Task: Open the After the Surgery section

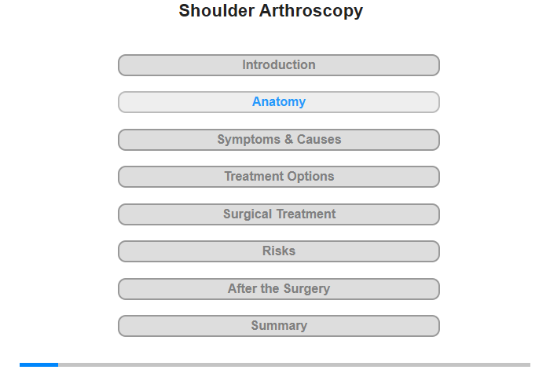Action: (x=278, y=289)
